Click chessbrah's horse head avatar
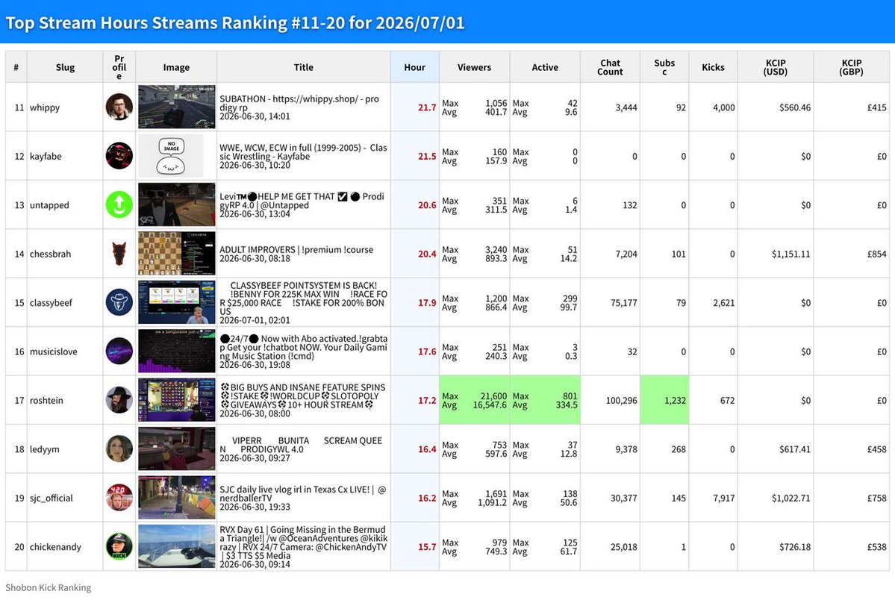This screenshot has width=895, height=600. (x=119, y=254)
